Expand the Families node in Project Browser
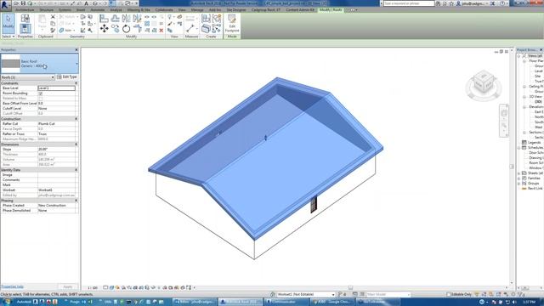Viewport: 544px width, 306px height. 519,178
